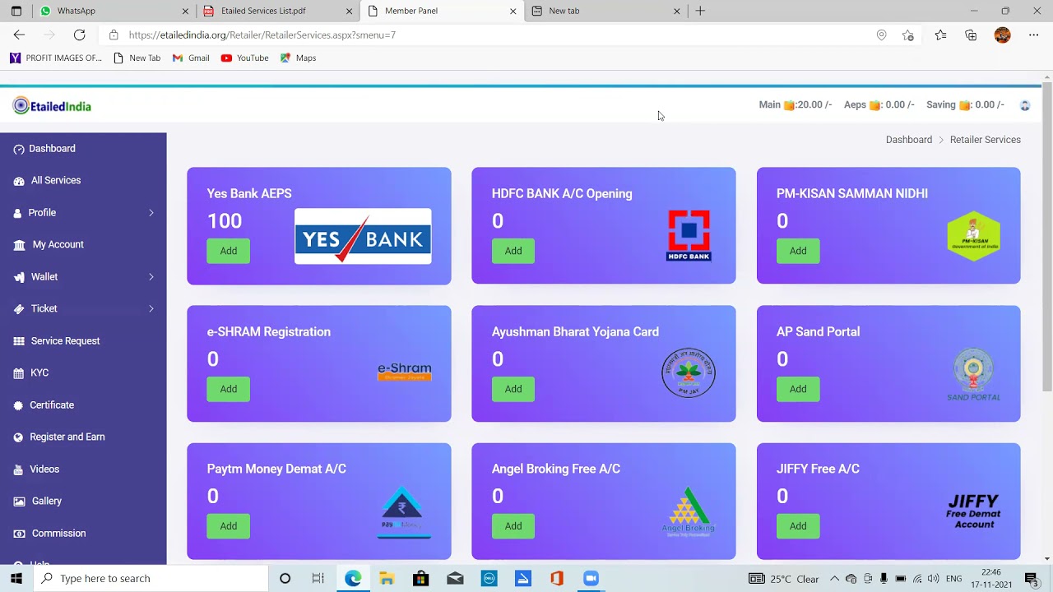Screen dimensions: 1053x592
Task: Open Microsoft Edge from the taskbar
Action: pos(353,578)
